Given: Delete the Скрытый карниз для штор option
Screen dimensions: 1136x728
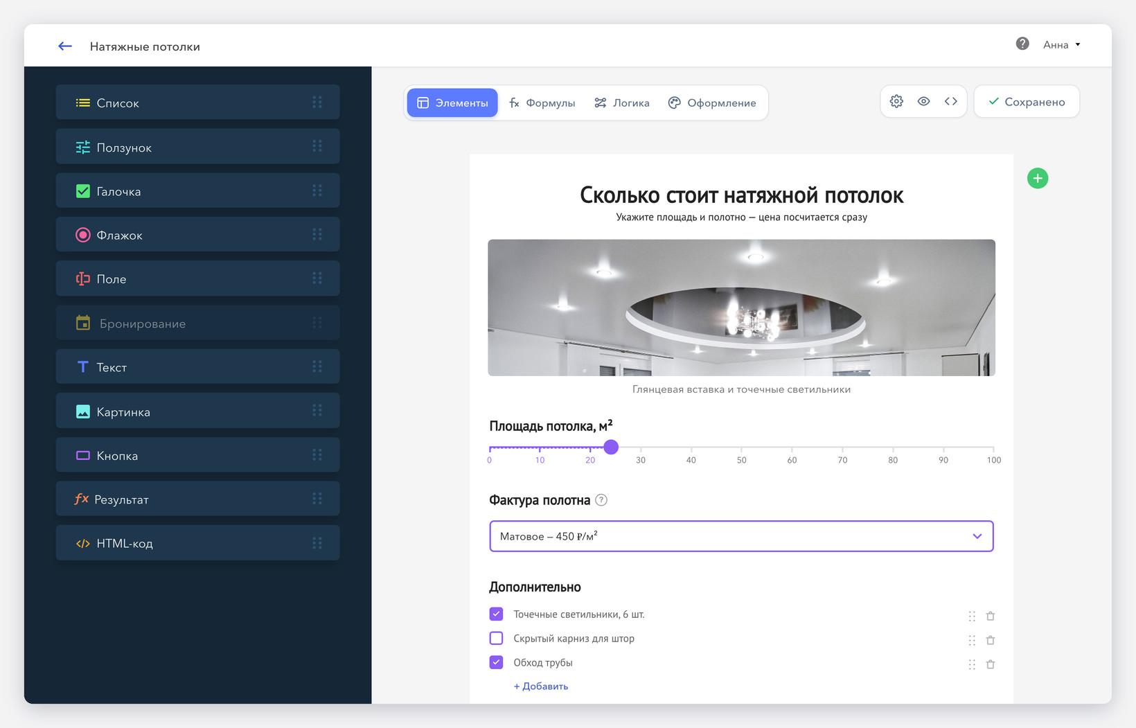Looking at the screenshot, I should pyautogui.click(x=991, y=640).
